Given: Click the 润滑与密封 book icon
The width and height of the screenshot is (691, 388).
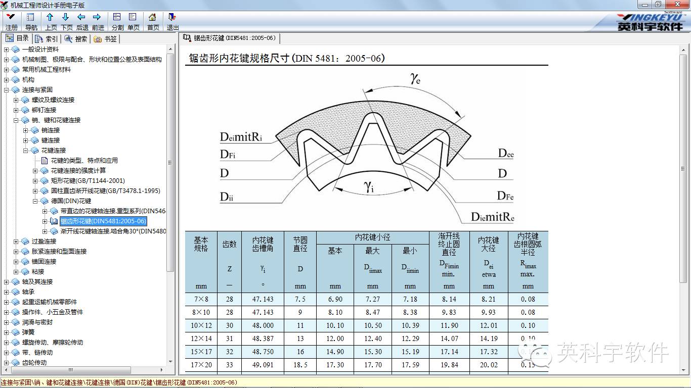Looking at the screenshot, I should pos(15,322).
